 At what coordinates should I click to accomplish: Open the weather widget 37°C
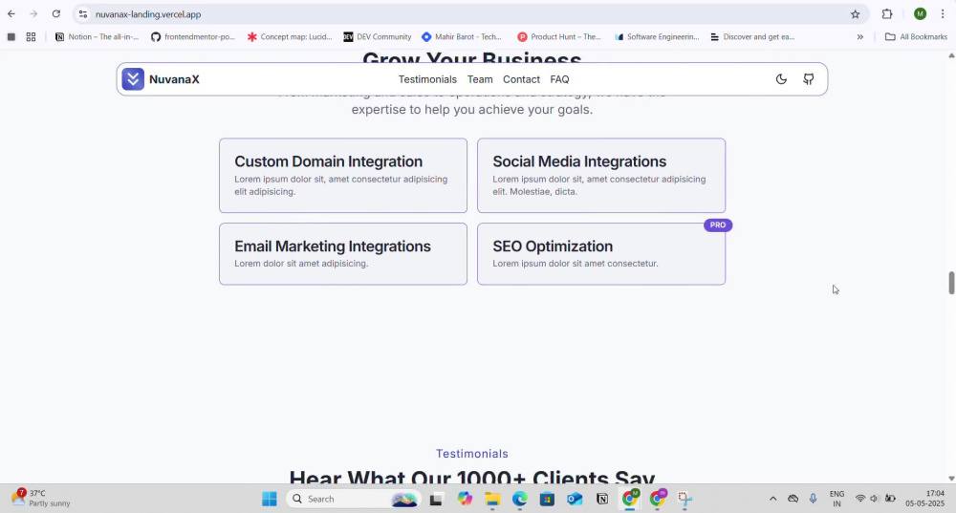click(41, 499)
